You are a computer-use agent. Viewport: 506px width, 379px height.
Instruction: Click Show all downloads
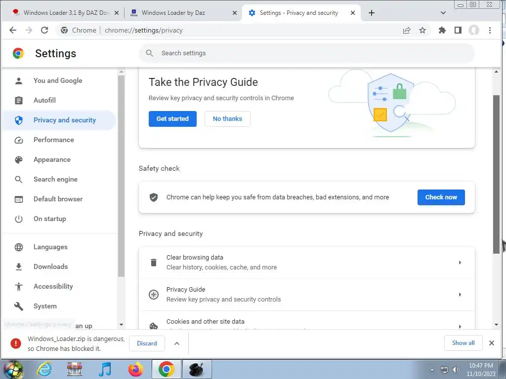click(464, 343)
